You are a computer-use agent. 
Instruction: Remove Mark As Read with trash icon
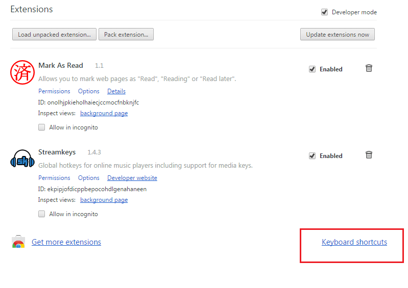(x=369, y=68)
